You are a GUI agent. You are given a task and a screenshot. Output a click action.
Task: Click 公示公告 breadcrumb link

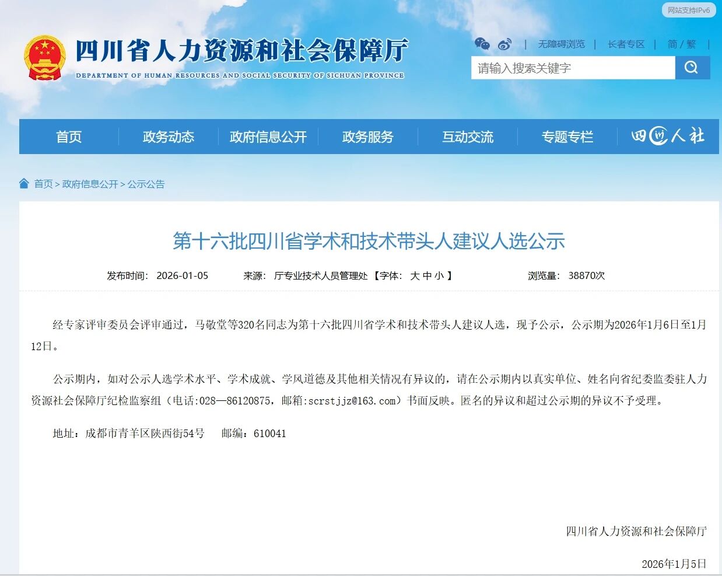pyautogui.click(x=146, y=184)
